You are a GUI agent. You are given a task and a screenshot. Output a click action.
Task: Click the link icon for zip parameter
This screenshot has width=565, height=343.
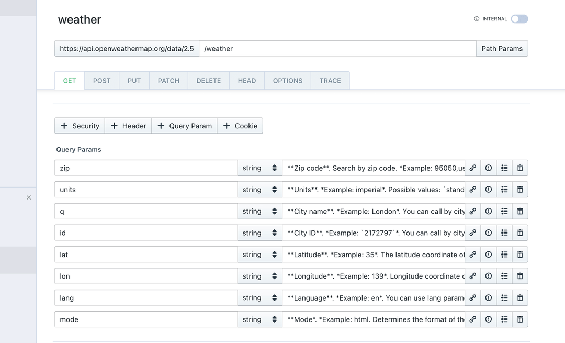472,168
